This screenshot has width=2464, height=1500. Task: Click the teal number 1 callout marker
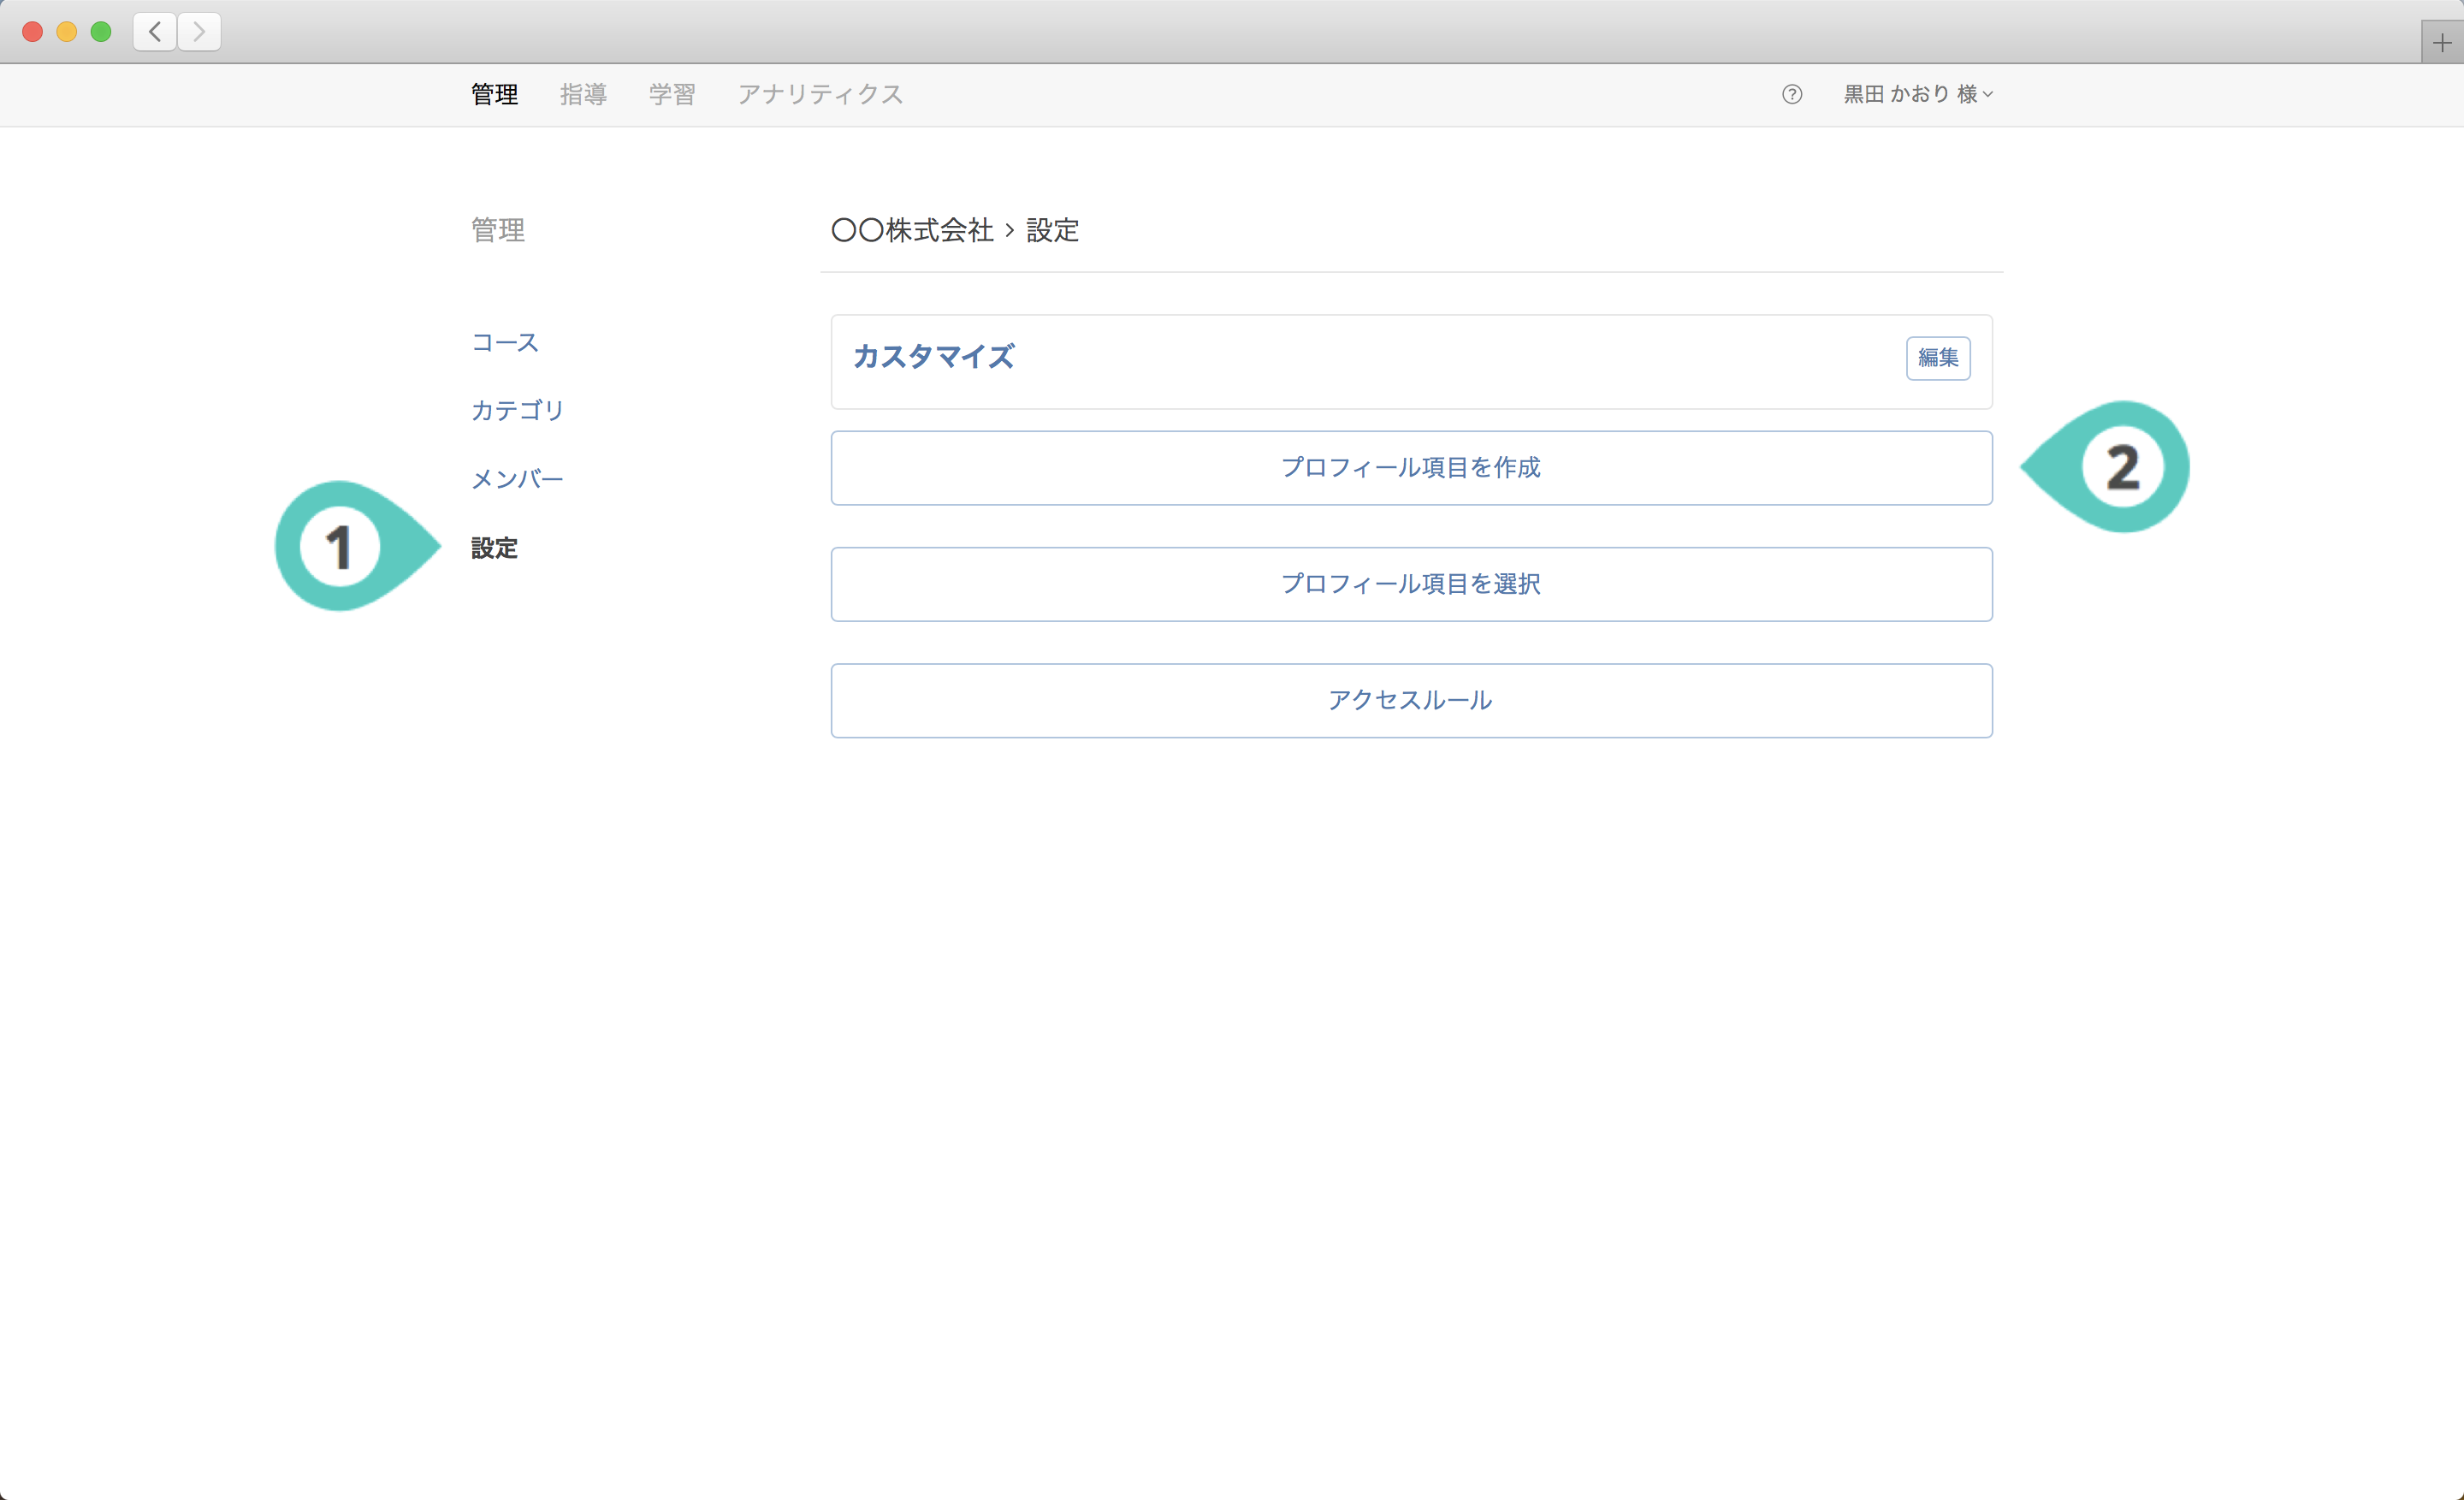click(x=341, y=547)
